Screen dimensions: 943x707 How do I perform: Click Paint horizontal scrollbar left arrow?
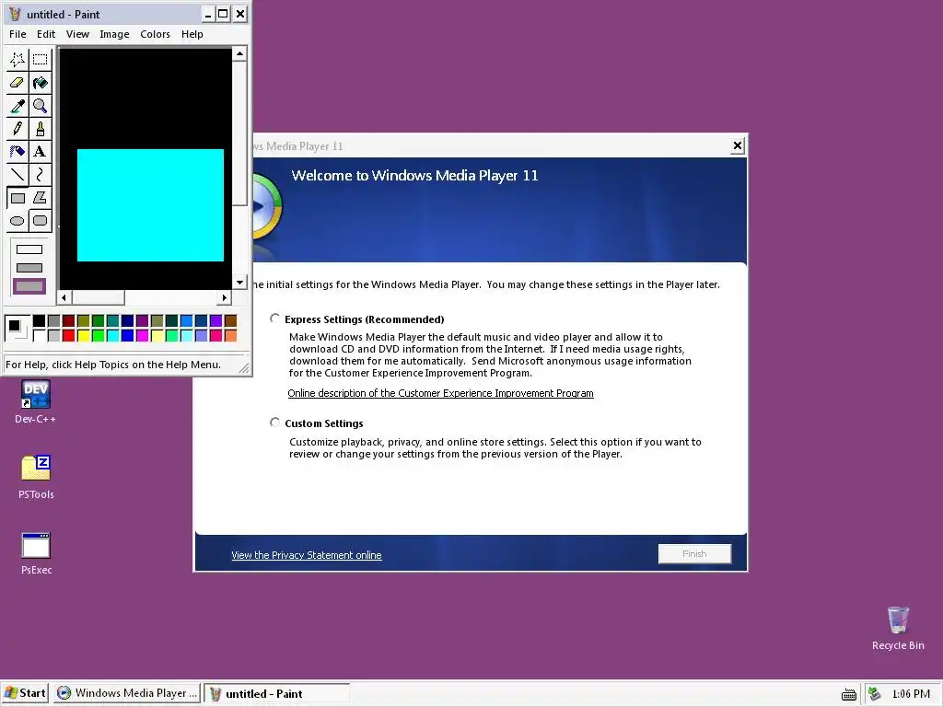tap(64, 297)
